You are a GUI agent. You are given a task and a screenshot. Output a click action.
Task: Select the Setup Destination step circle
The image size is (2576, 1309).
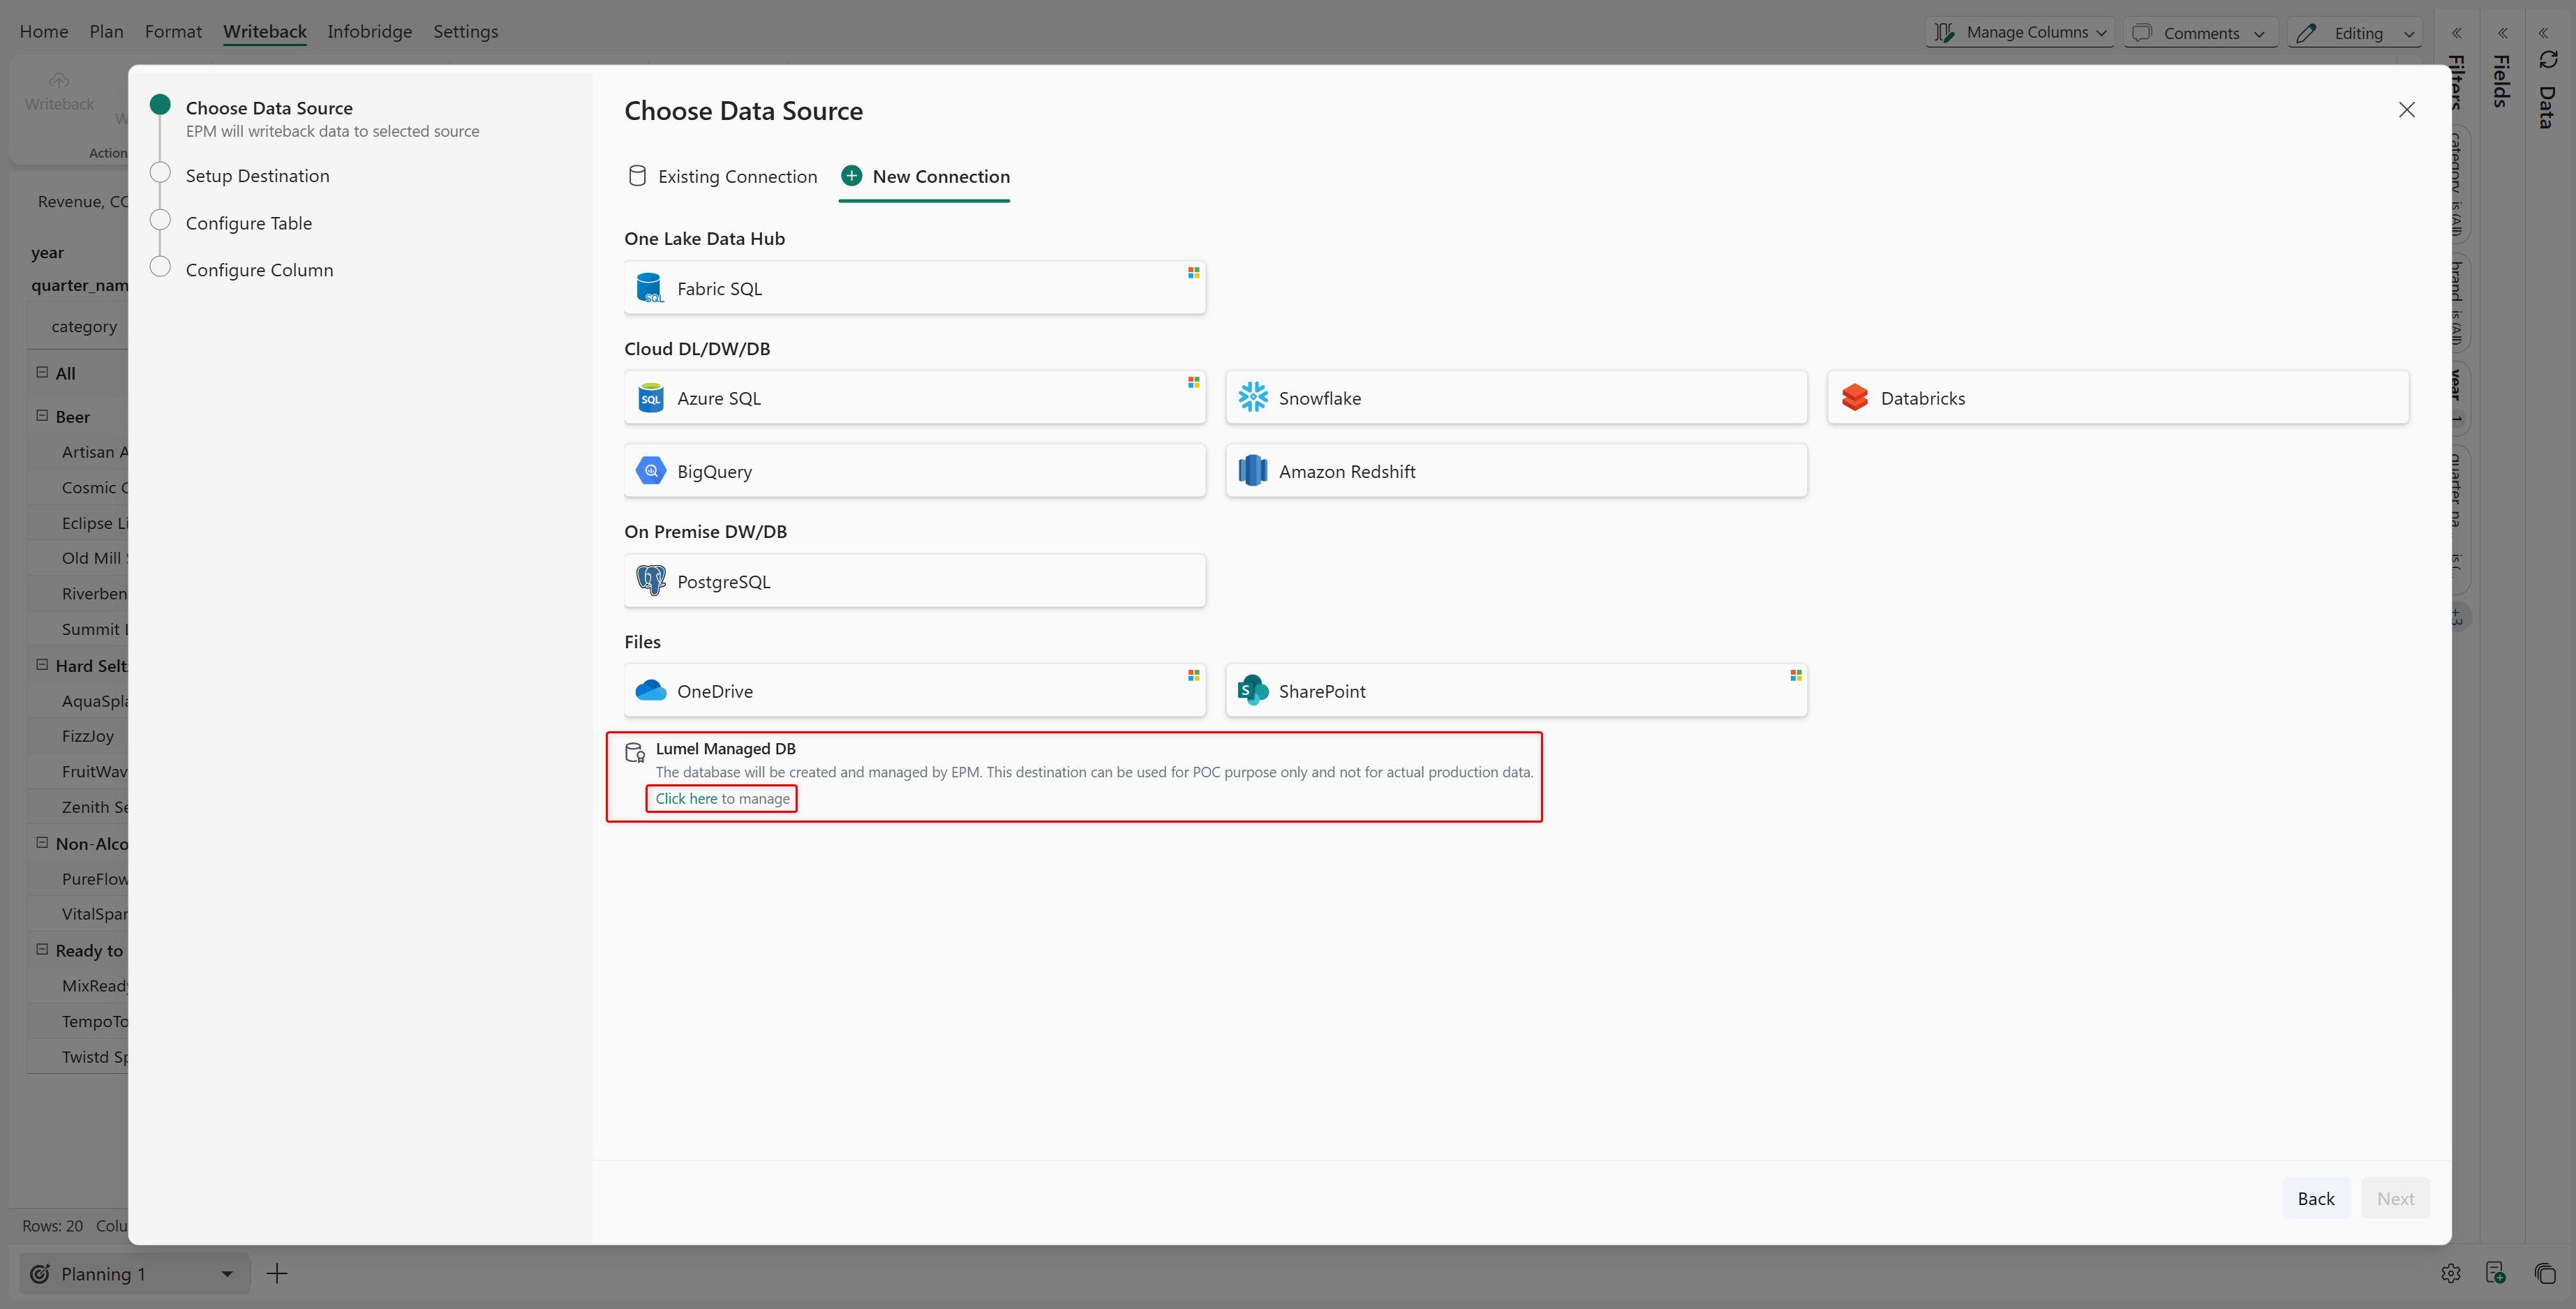click(x=160, y=173)
